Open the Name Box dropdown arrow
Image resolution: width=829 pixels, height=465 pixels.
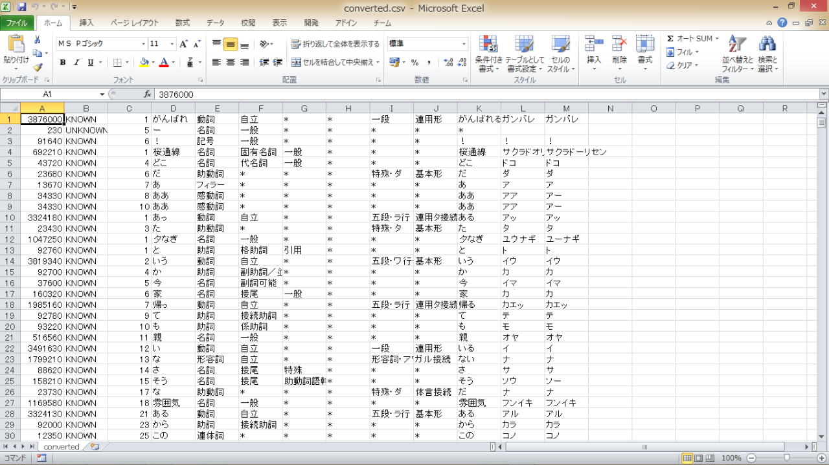click(102, 94)
